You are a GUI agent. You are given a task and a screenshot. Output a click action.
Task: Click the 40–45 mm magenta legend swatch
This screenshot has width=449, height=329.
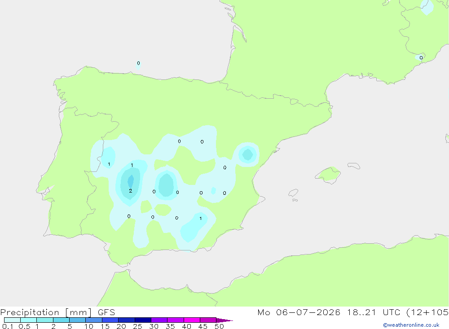point(192,320)
